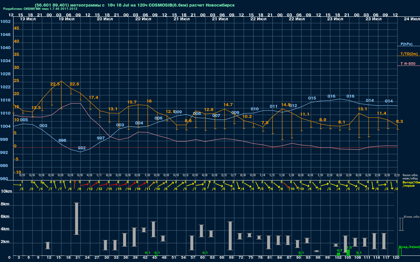Click the 8.3 temperature value at chart end

pos(400,122)
